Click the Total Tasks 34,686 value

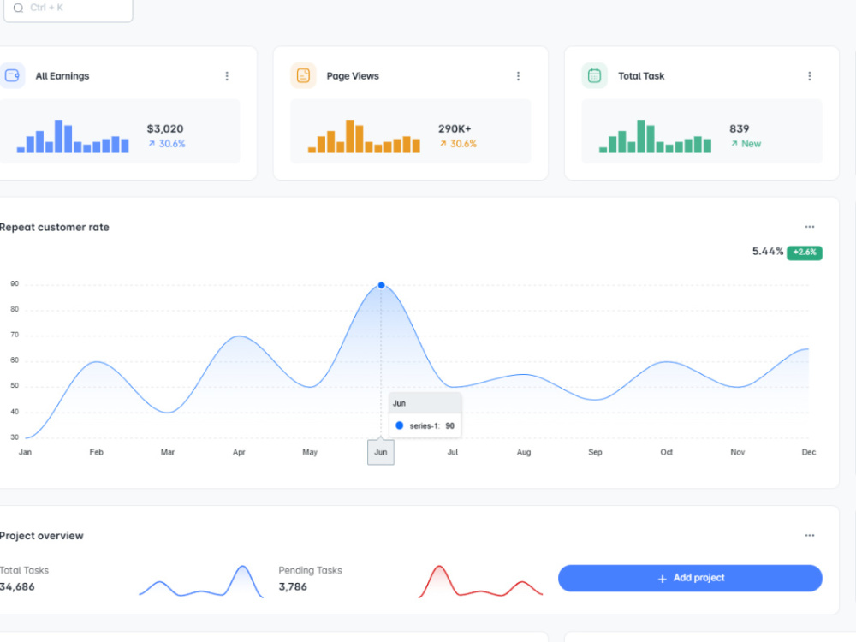(17, 587)
